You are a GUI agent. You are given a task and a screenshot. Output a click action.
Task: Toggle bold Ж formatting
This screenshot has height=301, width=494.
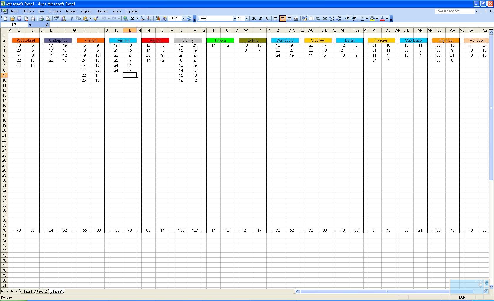(x=253, y=19)
